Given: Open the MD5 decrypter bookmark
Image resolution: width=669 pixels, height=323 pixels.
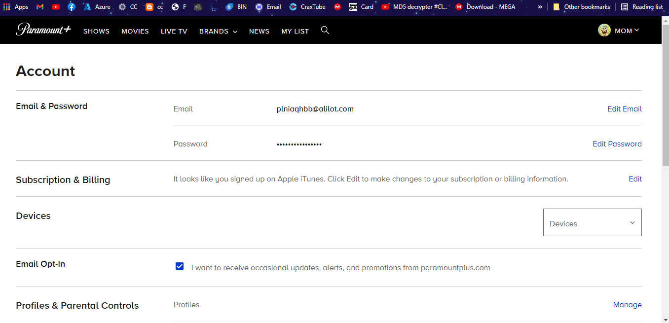Looking at the screenshot, I should (x=414, y=7).
